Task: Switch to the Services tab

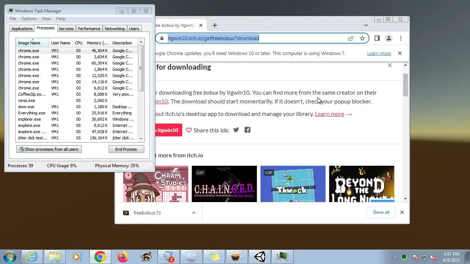Action: 66,29
